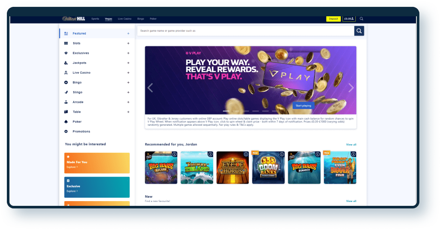Click the Live Casino dealer icon

[x=66, y=72]
